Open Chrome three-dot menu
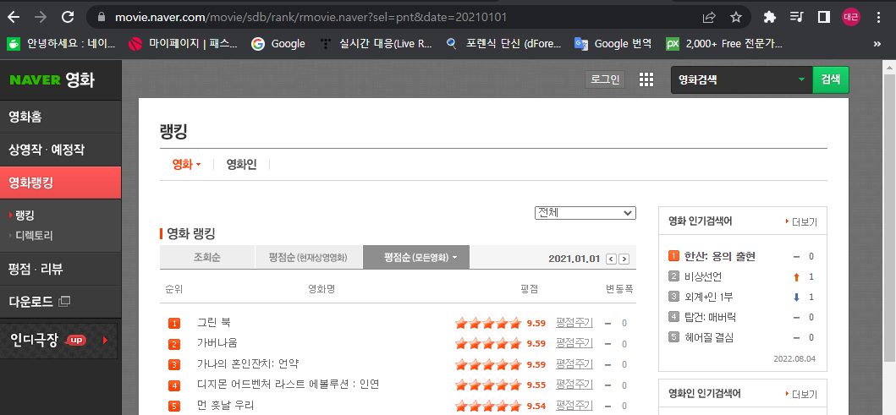This screenshot has width=896, height=415. pyautogui.click(x=878, y=17)
